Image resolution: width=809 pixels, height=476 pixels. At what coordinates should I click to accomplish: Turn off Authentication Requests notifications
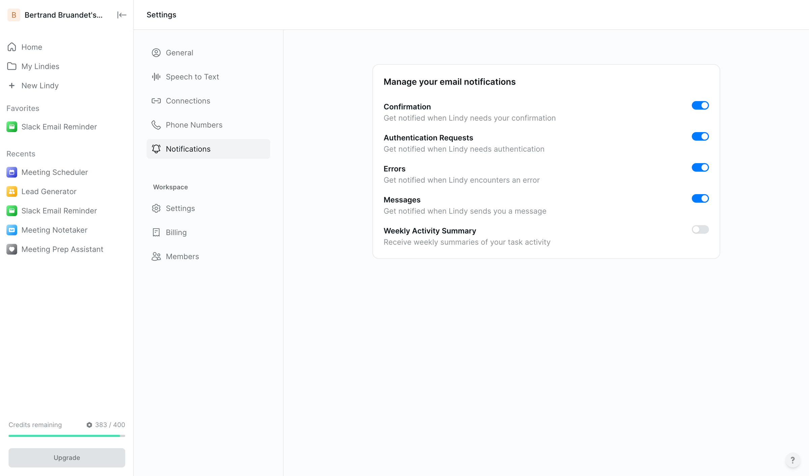[x=700, y=137]
